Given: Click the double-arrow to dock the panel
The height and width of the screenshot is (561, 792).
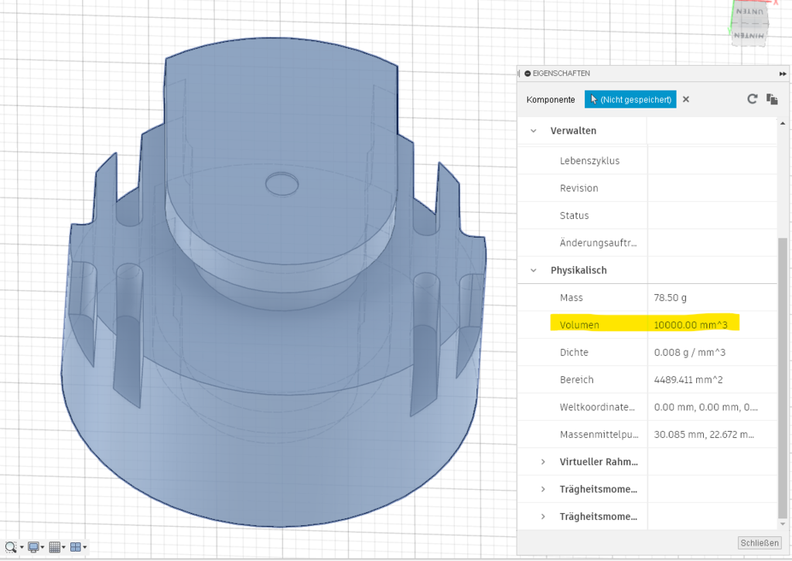Looking at the screenshot, I should [x=782, y=74].
